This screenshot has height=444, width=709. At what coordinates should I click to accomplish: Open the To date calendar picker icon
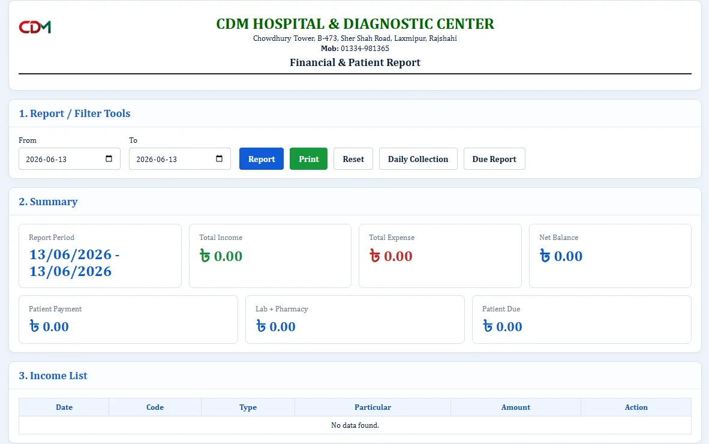click(220, 159)
